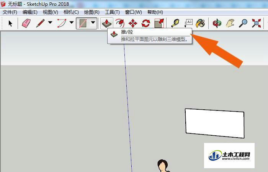The height and width of the screenshot is (172, 268).
Task: Select the Offset tool
Action: click(x=120, y=23)
